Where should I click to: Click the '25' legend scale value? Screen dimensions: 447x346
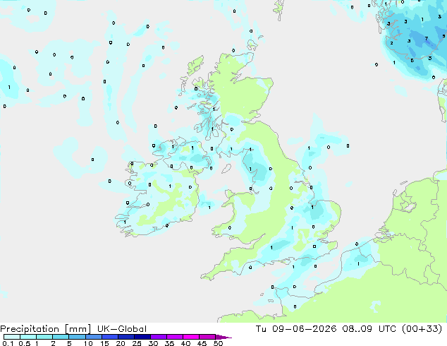[x=137, y=343]
